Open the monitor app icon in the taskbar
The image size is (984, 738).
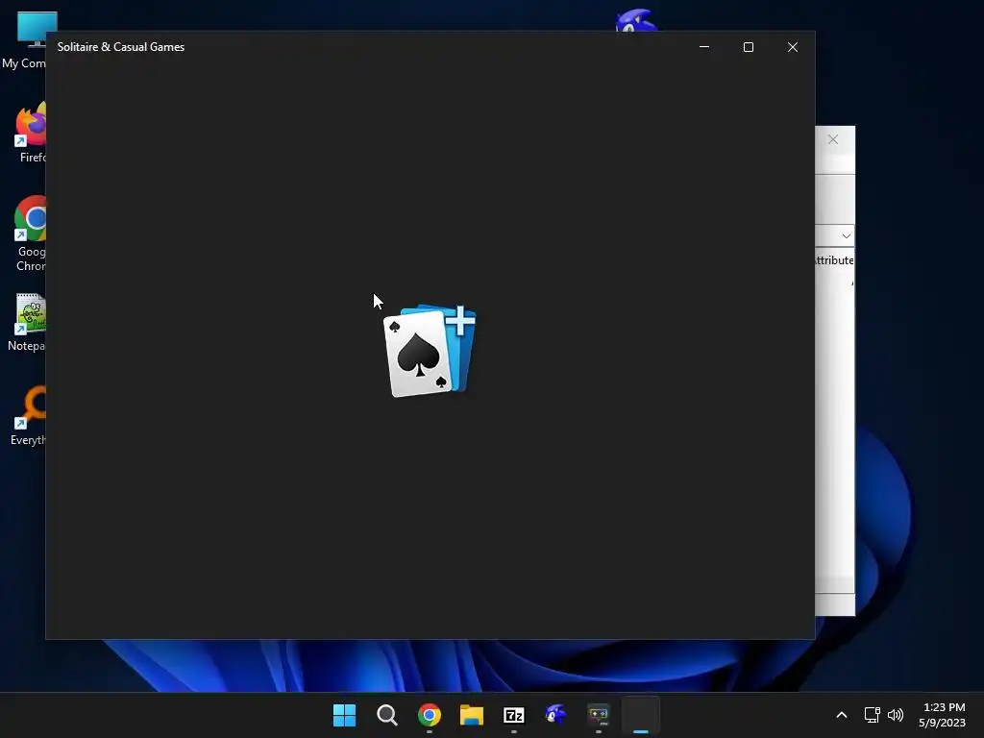click(598, 715)
